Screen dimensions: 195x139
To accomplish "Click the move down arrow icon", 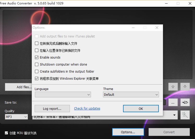I will [x=185, y=87].
